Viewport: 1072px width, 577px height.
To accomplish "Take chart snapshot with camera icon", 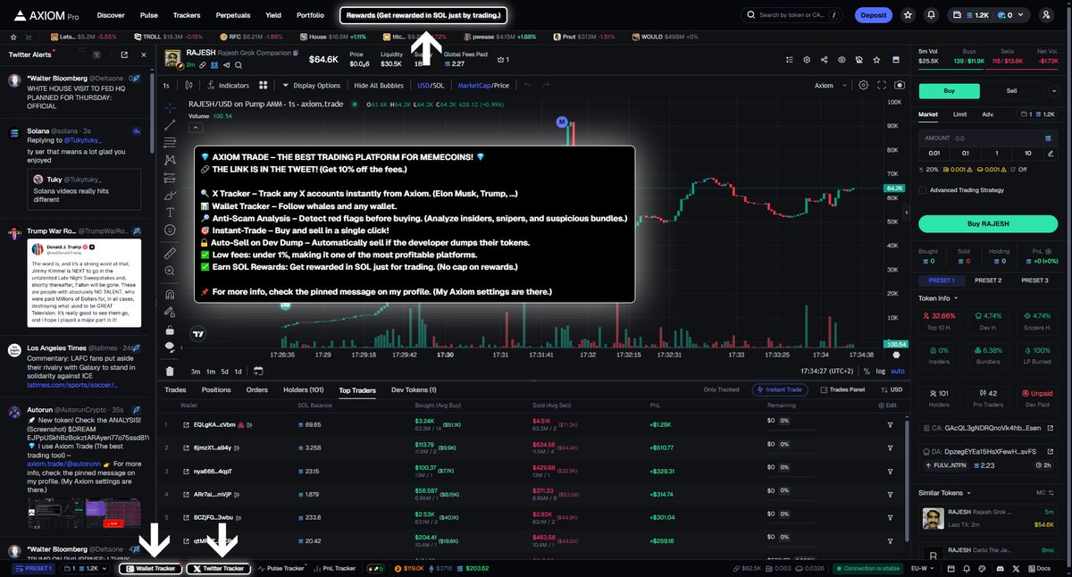I will tap(899, 86).
